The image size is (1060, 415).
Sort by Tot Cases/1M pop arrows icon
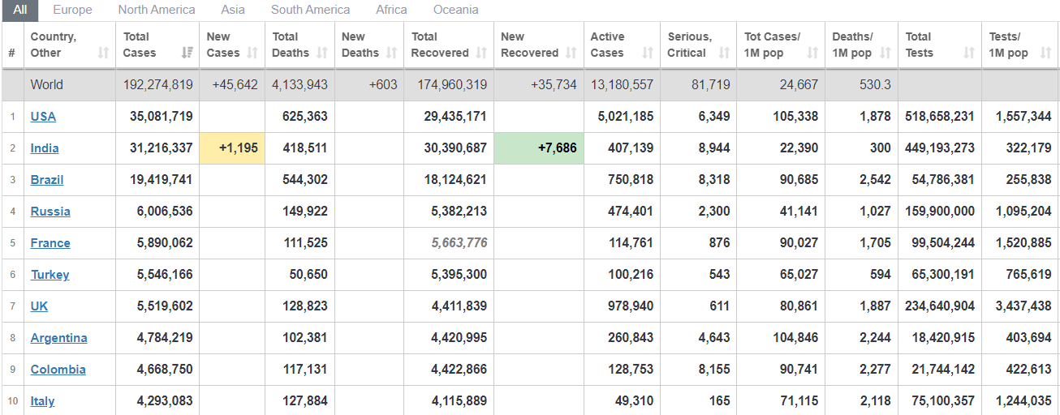(812, 53)
